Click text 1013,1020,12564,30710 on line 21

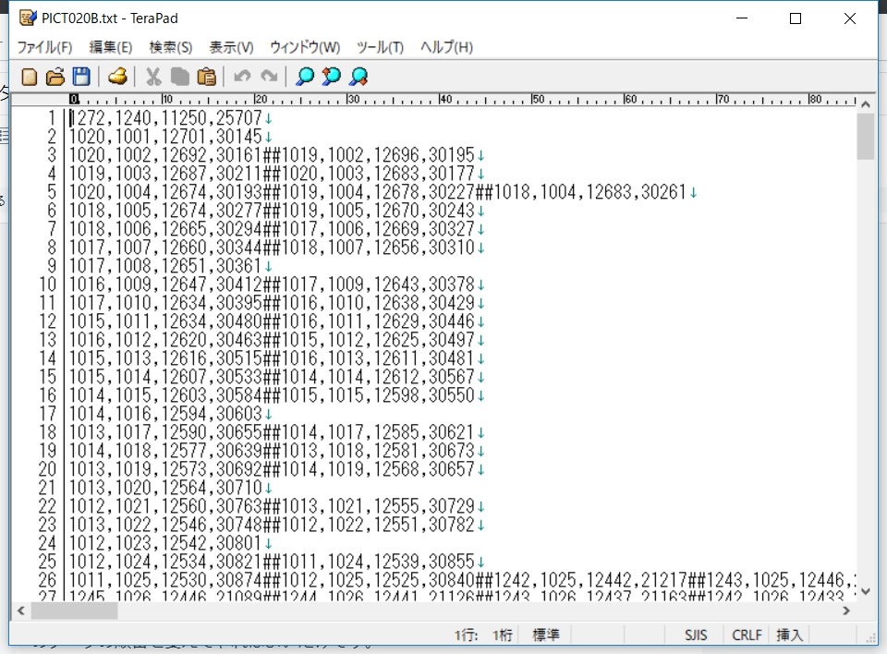click(165, 487)
